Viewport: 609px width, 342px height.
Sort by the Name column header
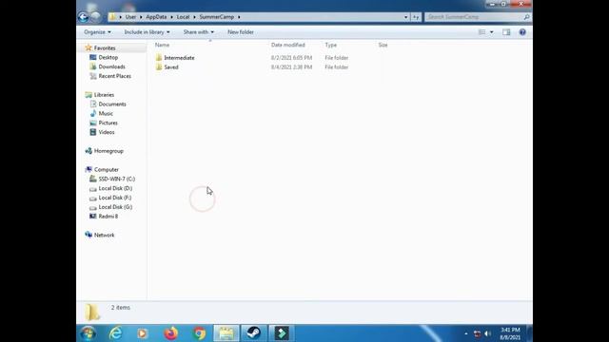coord(162,45)
